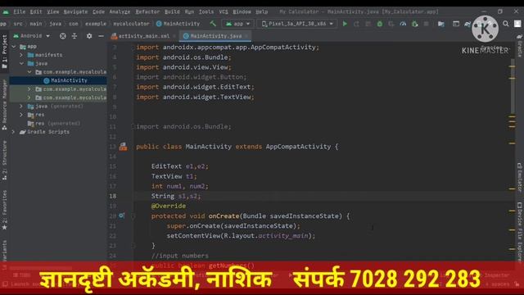
Task: Open the Pixel_3a_API_30_x86 device dropdown
Action: [x=297, y=24]
